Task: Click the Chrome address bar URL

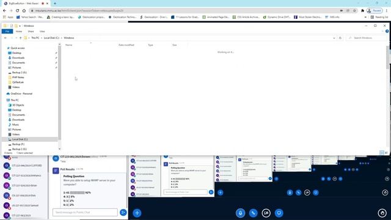Action: [79, 11]
